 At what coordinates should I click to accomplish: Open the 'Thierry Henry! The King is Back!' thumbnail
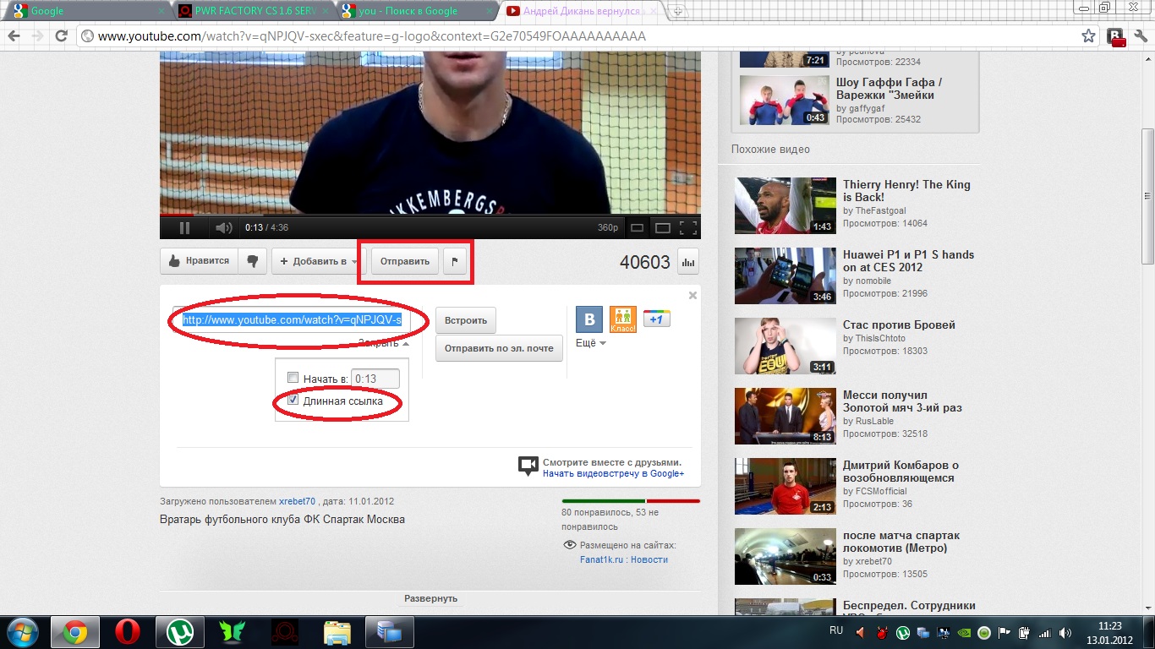tap(774, 205)
